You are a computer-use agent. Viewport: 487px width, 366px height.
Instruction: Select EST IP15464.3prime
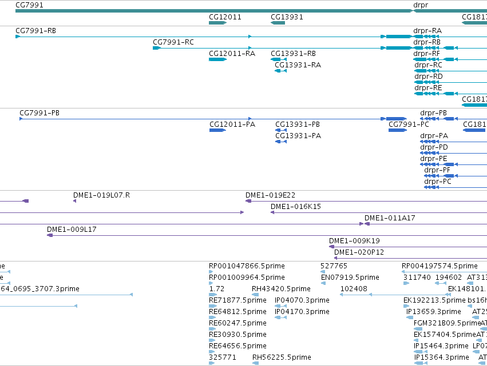click(441, 347)
